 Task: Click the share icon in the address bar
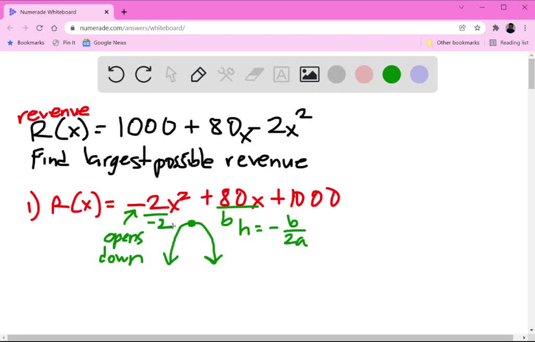click(x=462, y=28)
